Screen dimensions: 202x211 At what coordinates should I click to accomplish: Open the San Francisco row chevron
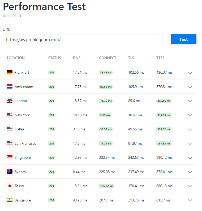(x=190, y=143)
